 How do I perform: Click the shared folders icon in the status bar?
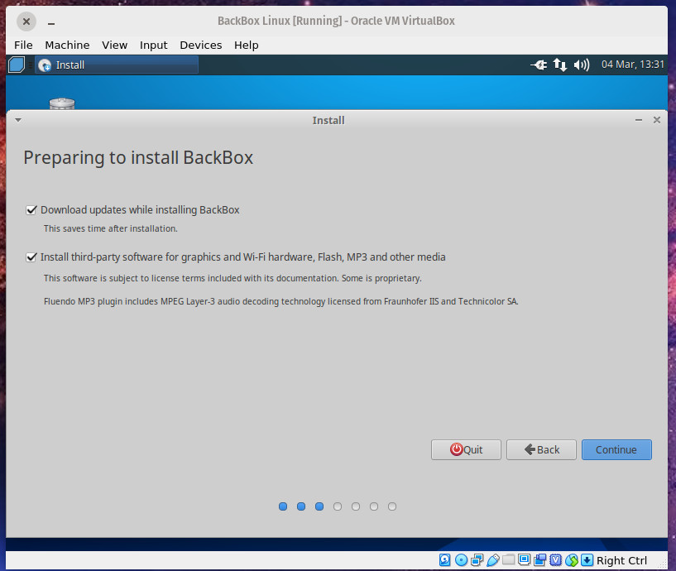point(508,560)
